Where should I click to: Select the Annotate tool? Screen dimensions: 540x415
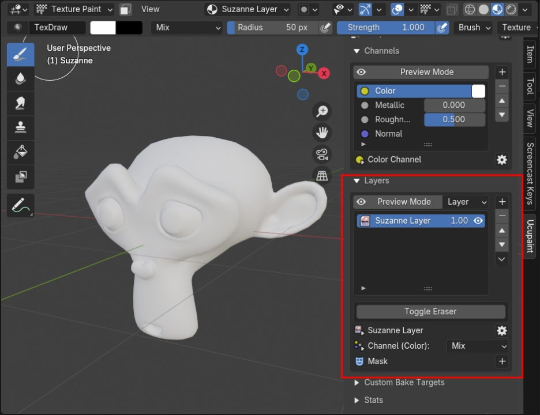coord(20,205)
